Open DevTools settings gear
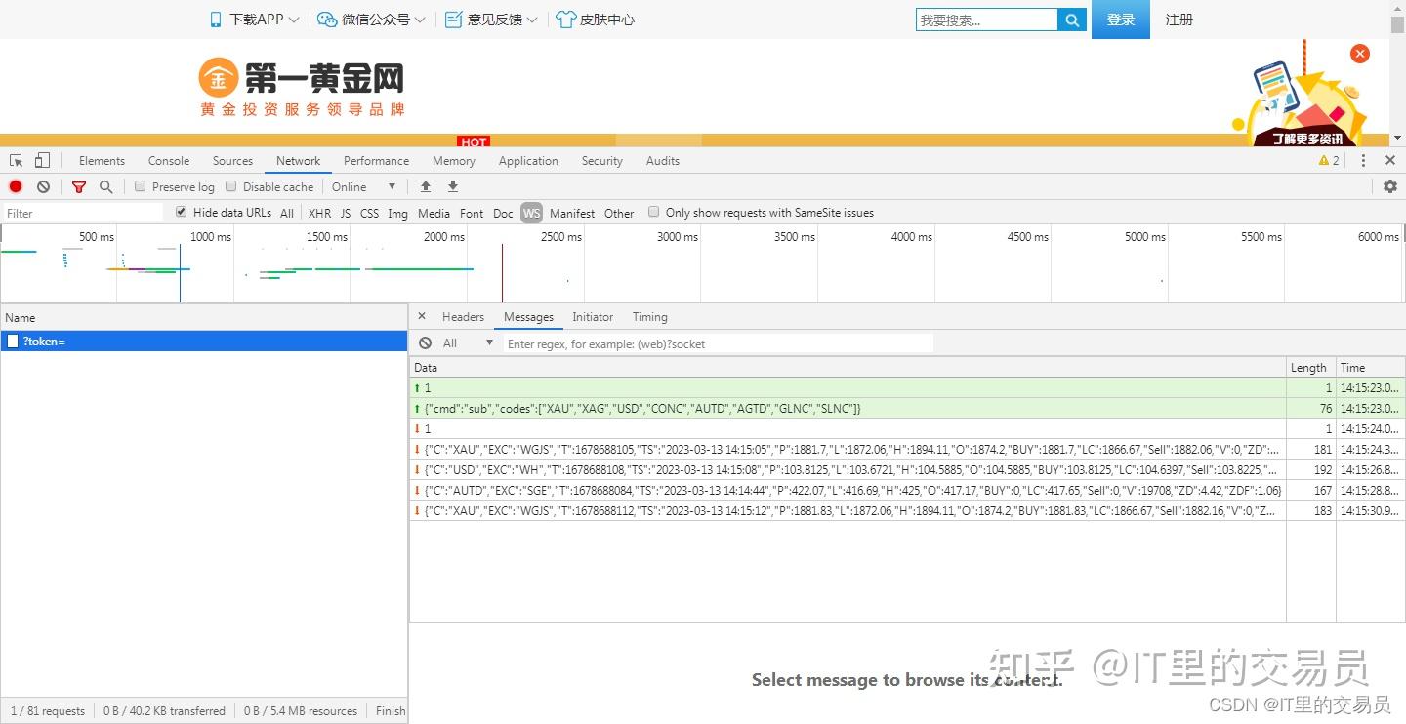The height and width of the screenshot is (724, 1406). pyautogui.click(x=1390, y=186)
